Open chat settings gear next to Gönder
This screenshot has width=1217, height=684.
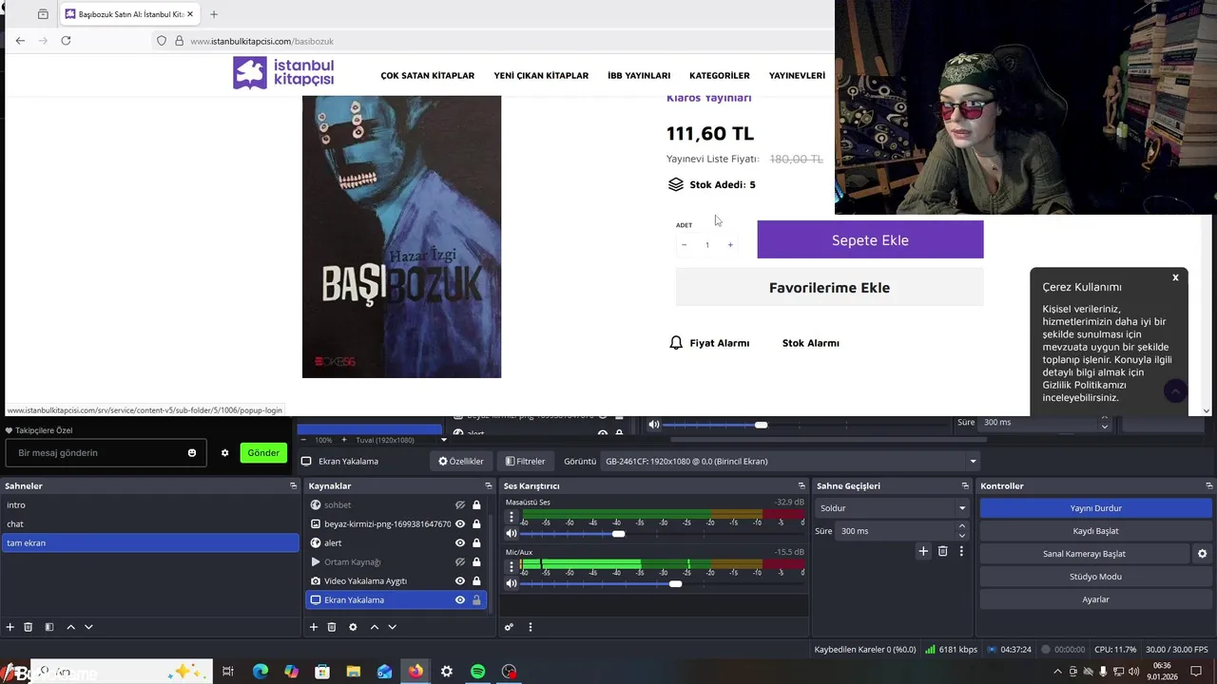pyautogui.click(x=225, y=453)
